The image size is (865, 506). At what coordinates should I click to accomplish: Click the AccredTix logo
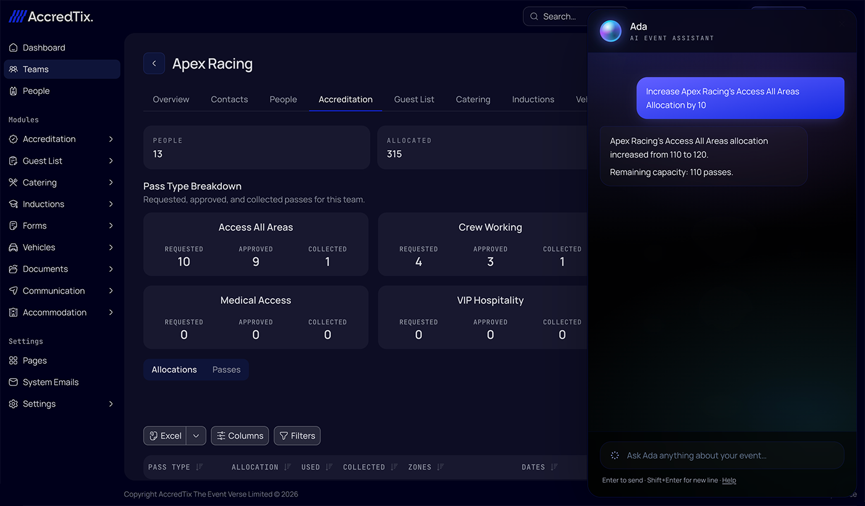51,17
